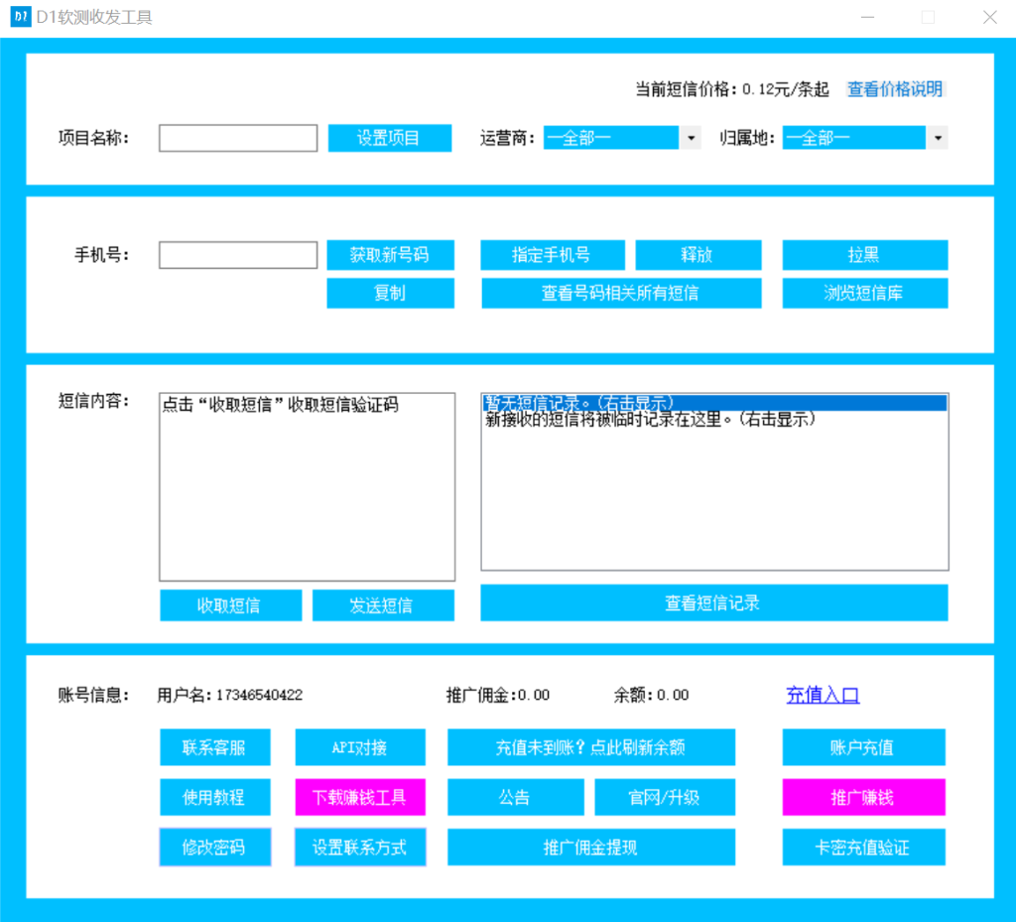Click the magenta 下载赚钱工具 button
The height and width of the screenshot is (922, 1016).
(x=360, y=797)
